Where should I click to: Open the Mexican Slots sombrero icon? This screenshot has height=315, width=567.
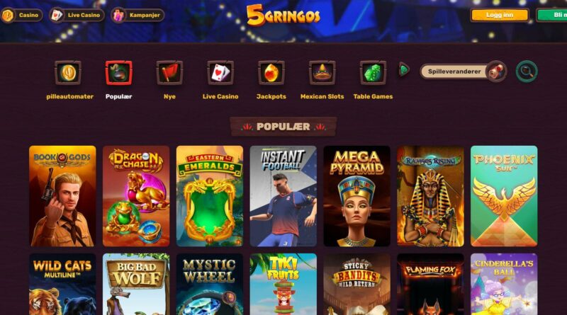click(x=322, y=72)
